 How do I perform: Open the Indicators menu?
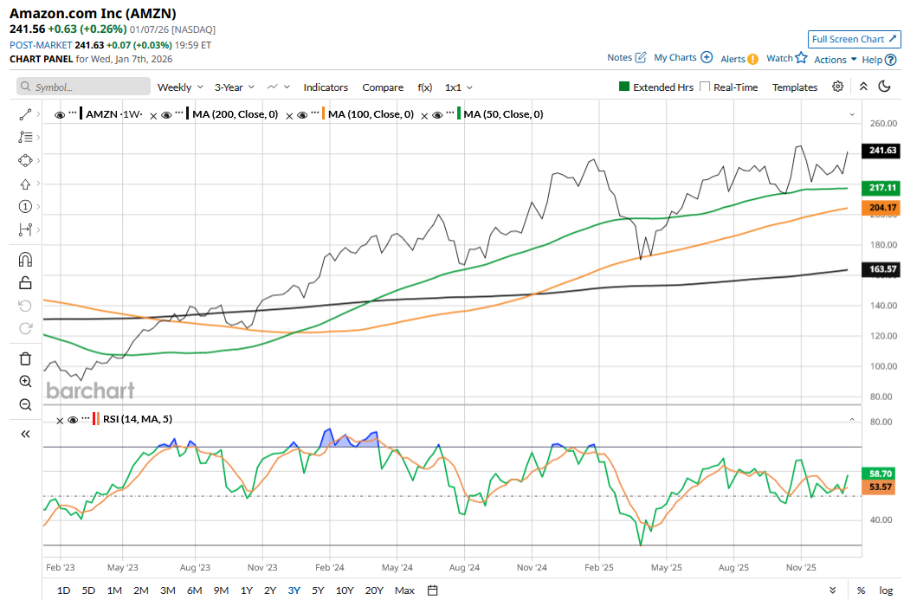(x=326, y=87)
